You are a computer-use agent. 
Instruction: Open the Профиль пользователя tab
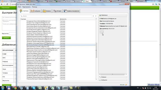tap(71, 11)
